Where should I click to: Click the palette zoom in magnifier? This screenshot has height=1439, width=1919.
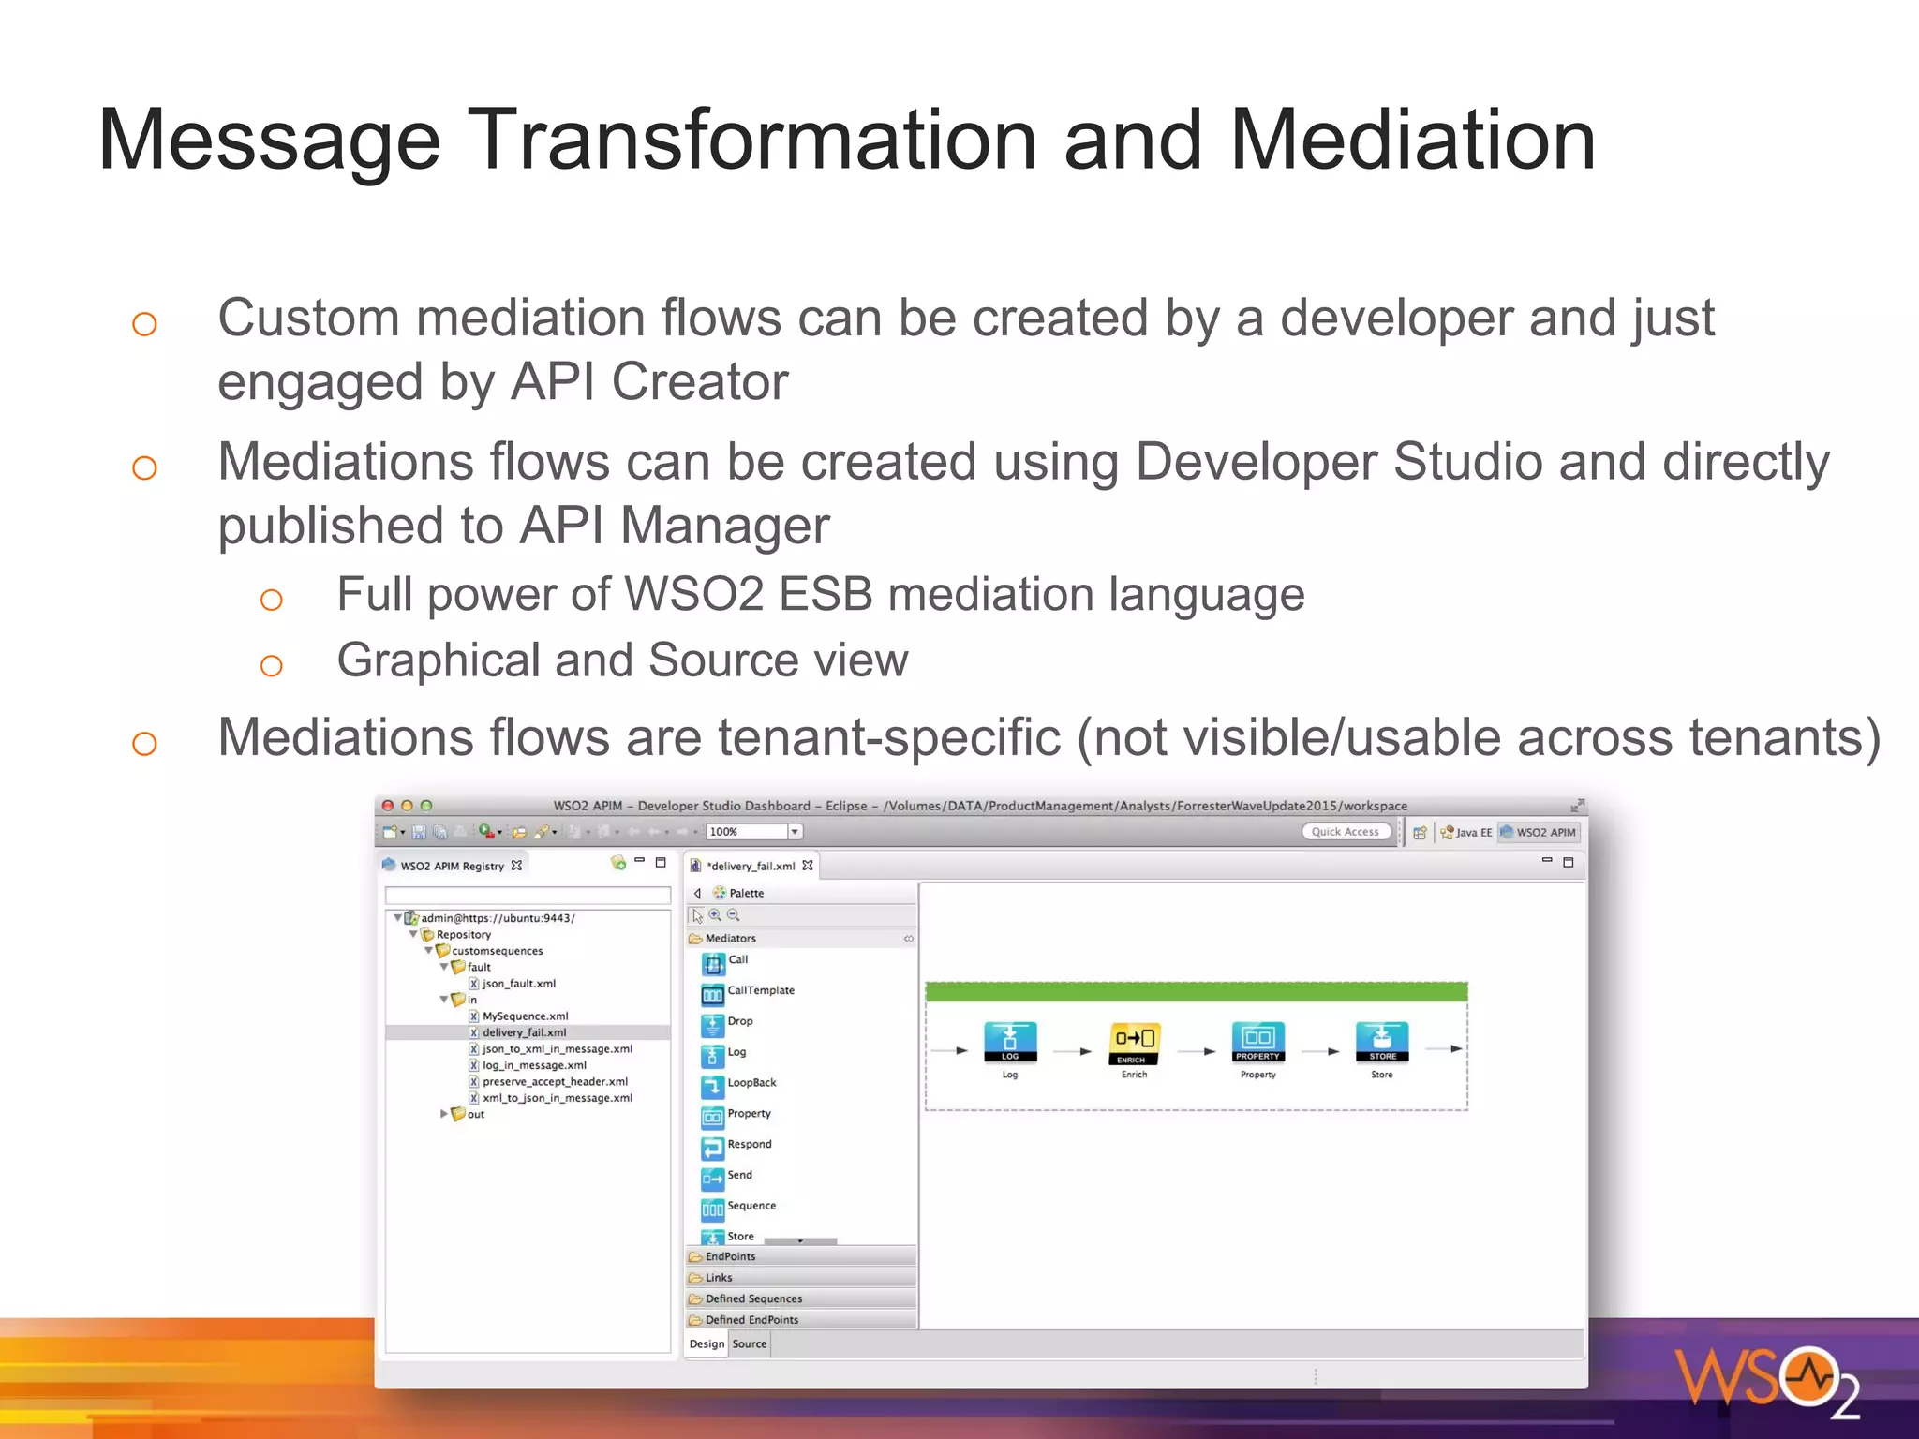click(x=715, y=915)
